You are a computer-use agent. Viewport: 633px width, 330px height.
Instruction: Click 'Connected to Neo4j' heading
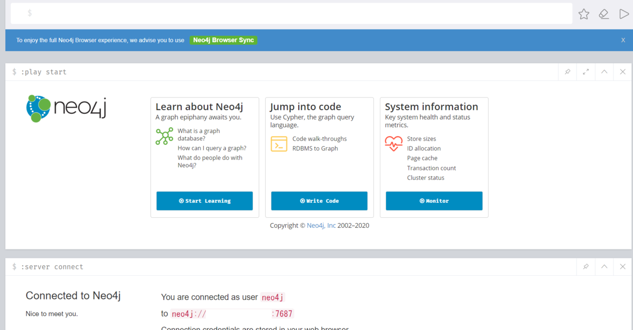(x=73, y=296)
